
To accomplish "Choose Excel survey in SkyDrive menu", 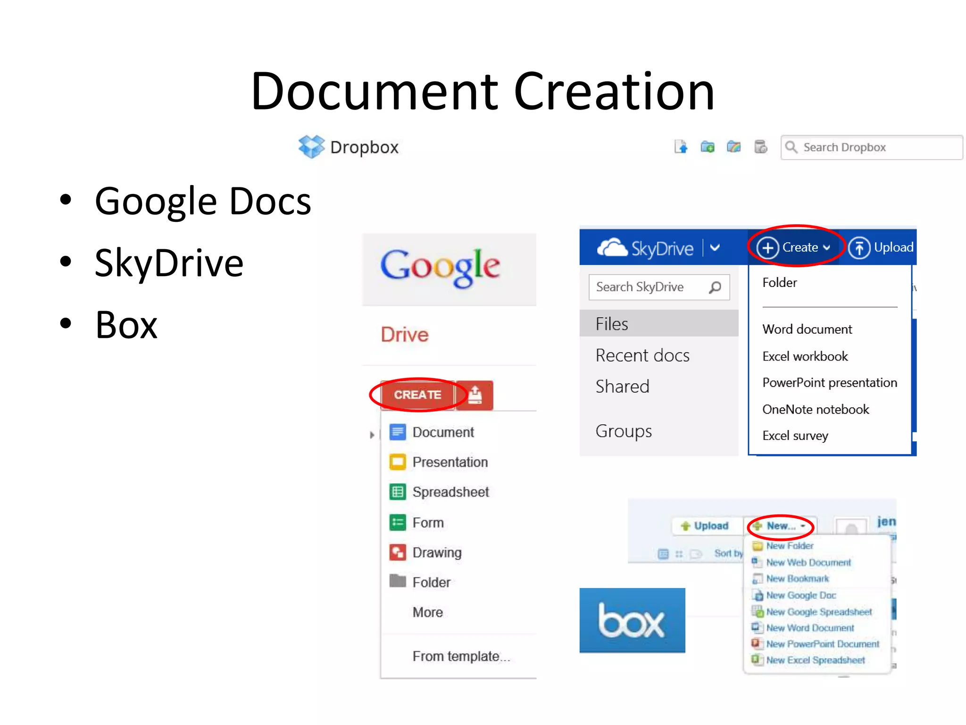I will 795,436.
